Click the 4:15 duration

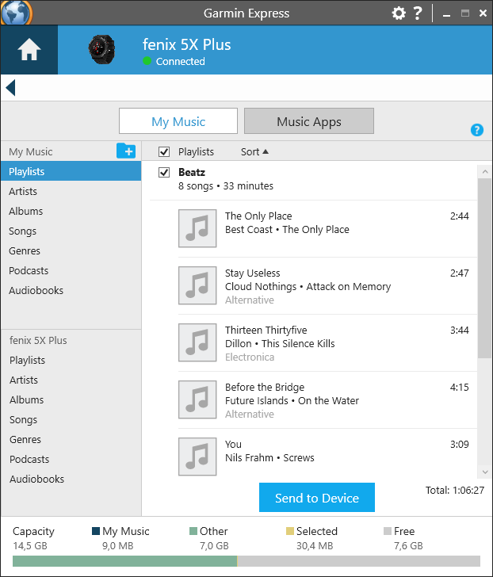(x=459, y=387)
